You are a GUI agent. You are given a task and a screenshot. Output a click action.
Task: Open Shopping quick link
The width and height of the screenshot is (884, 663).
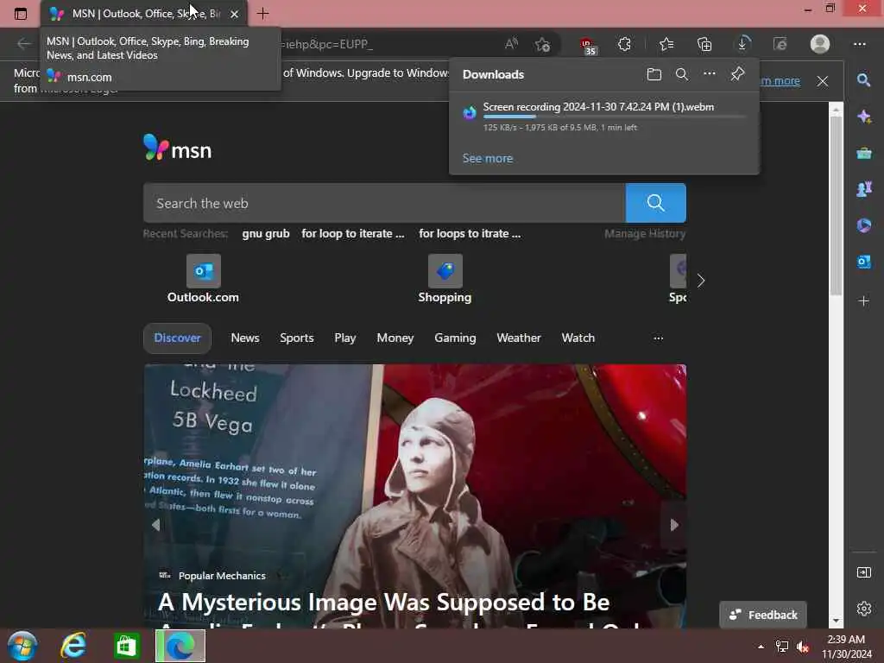[445, 279]
